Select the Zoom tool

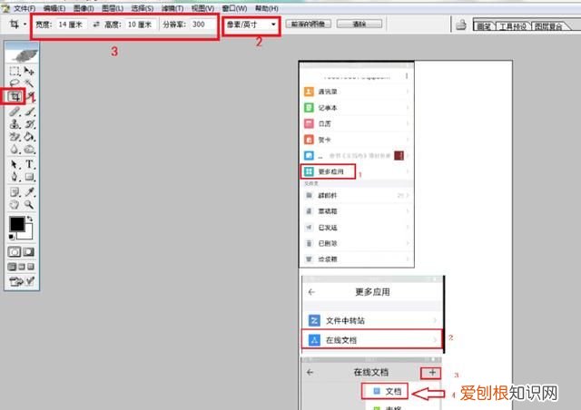pyautogui.click(x=30, y=204)
